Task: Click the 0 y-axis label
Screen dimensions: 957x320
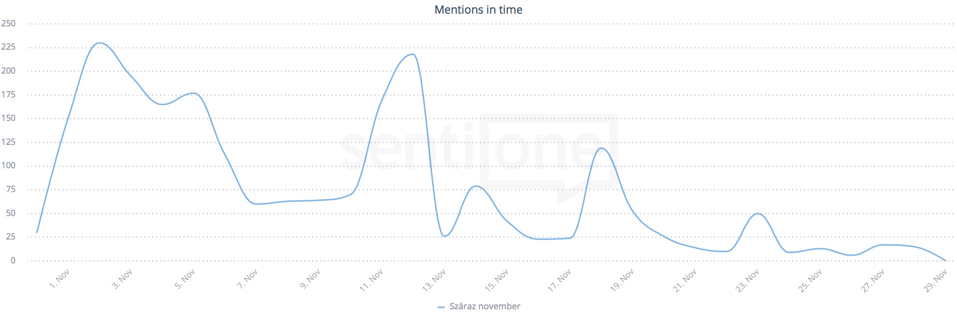Action: [13, 260]
